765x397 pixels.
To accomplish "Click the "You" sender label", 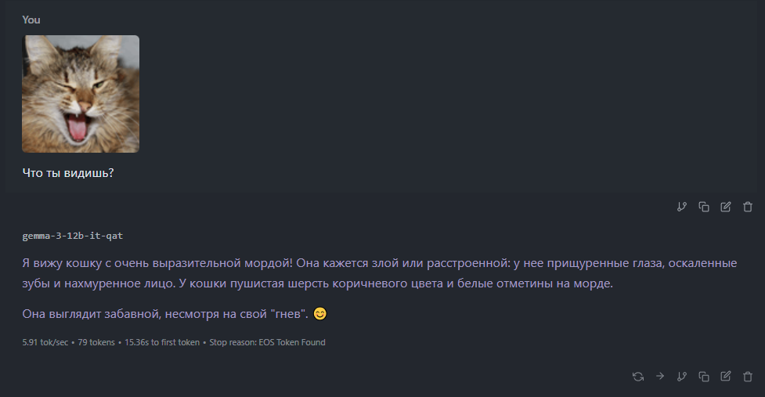I will click(x=31, y=20).
